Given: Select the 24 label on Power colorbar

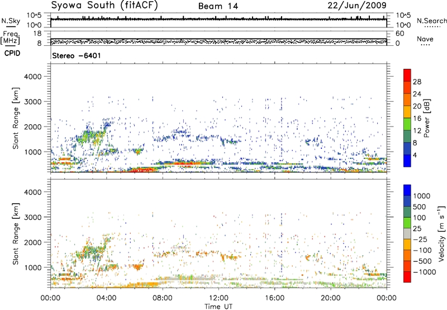Looking at the screenshot, I should point(417,94).
